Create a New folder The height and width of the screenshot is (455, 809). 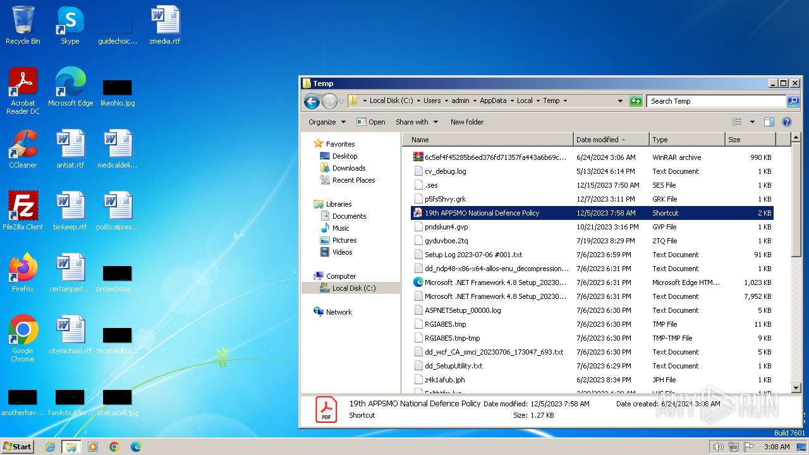[x=467, y=122]
